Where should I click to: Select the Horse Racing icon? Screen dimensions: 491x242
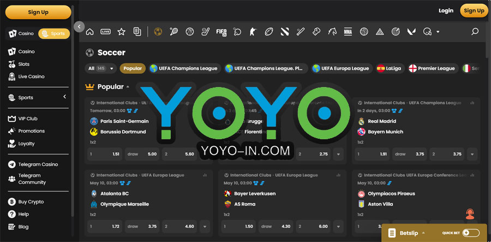click(332, 32)
